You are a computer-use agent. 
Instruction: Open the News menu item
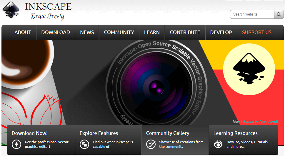[87, 32]
